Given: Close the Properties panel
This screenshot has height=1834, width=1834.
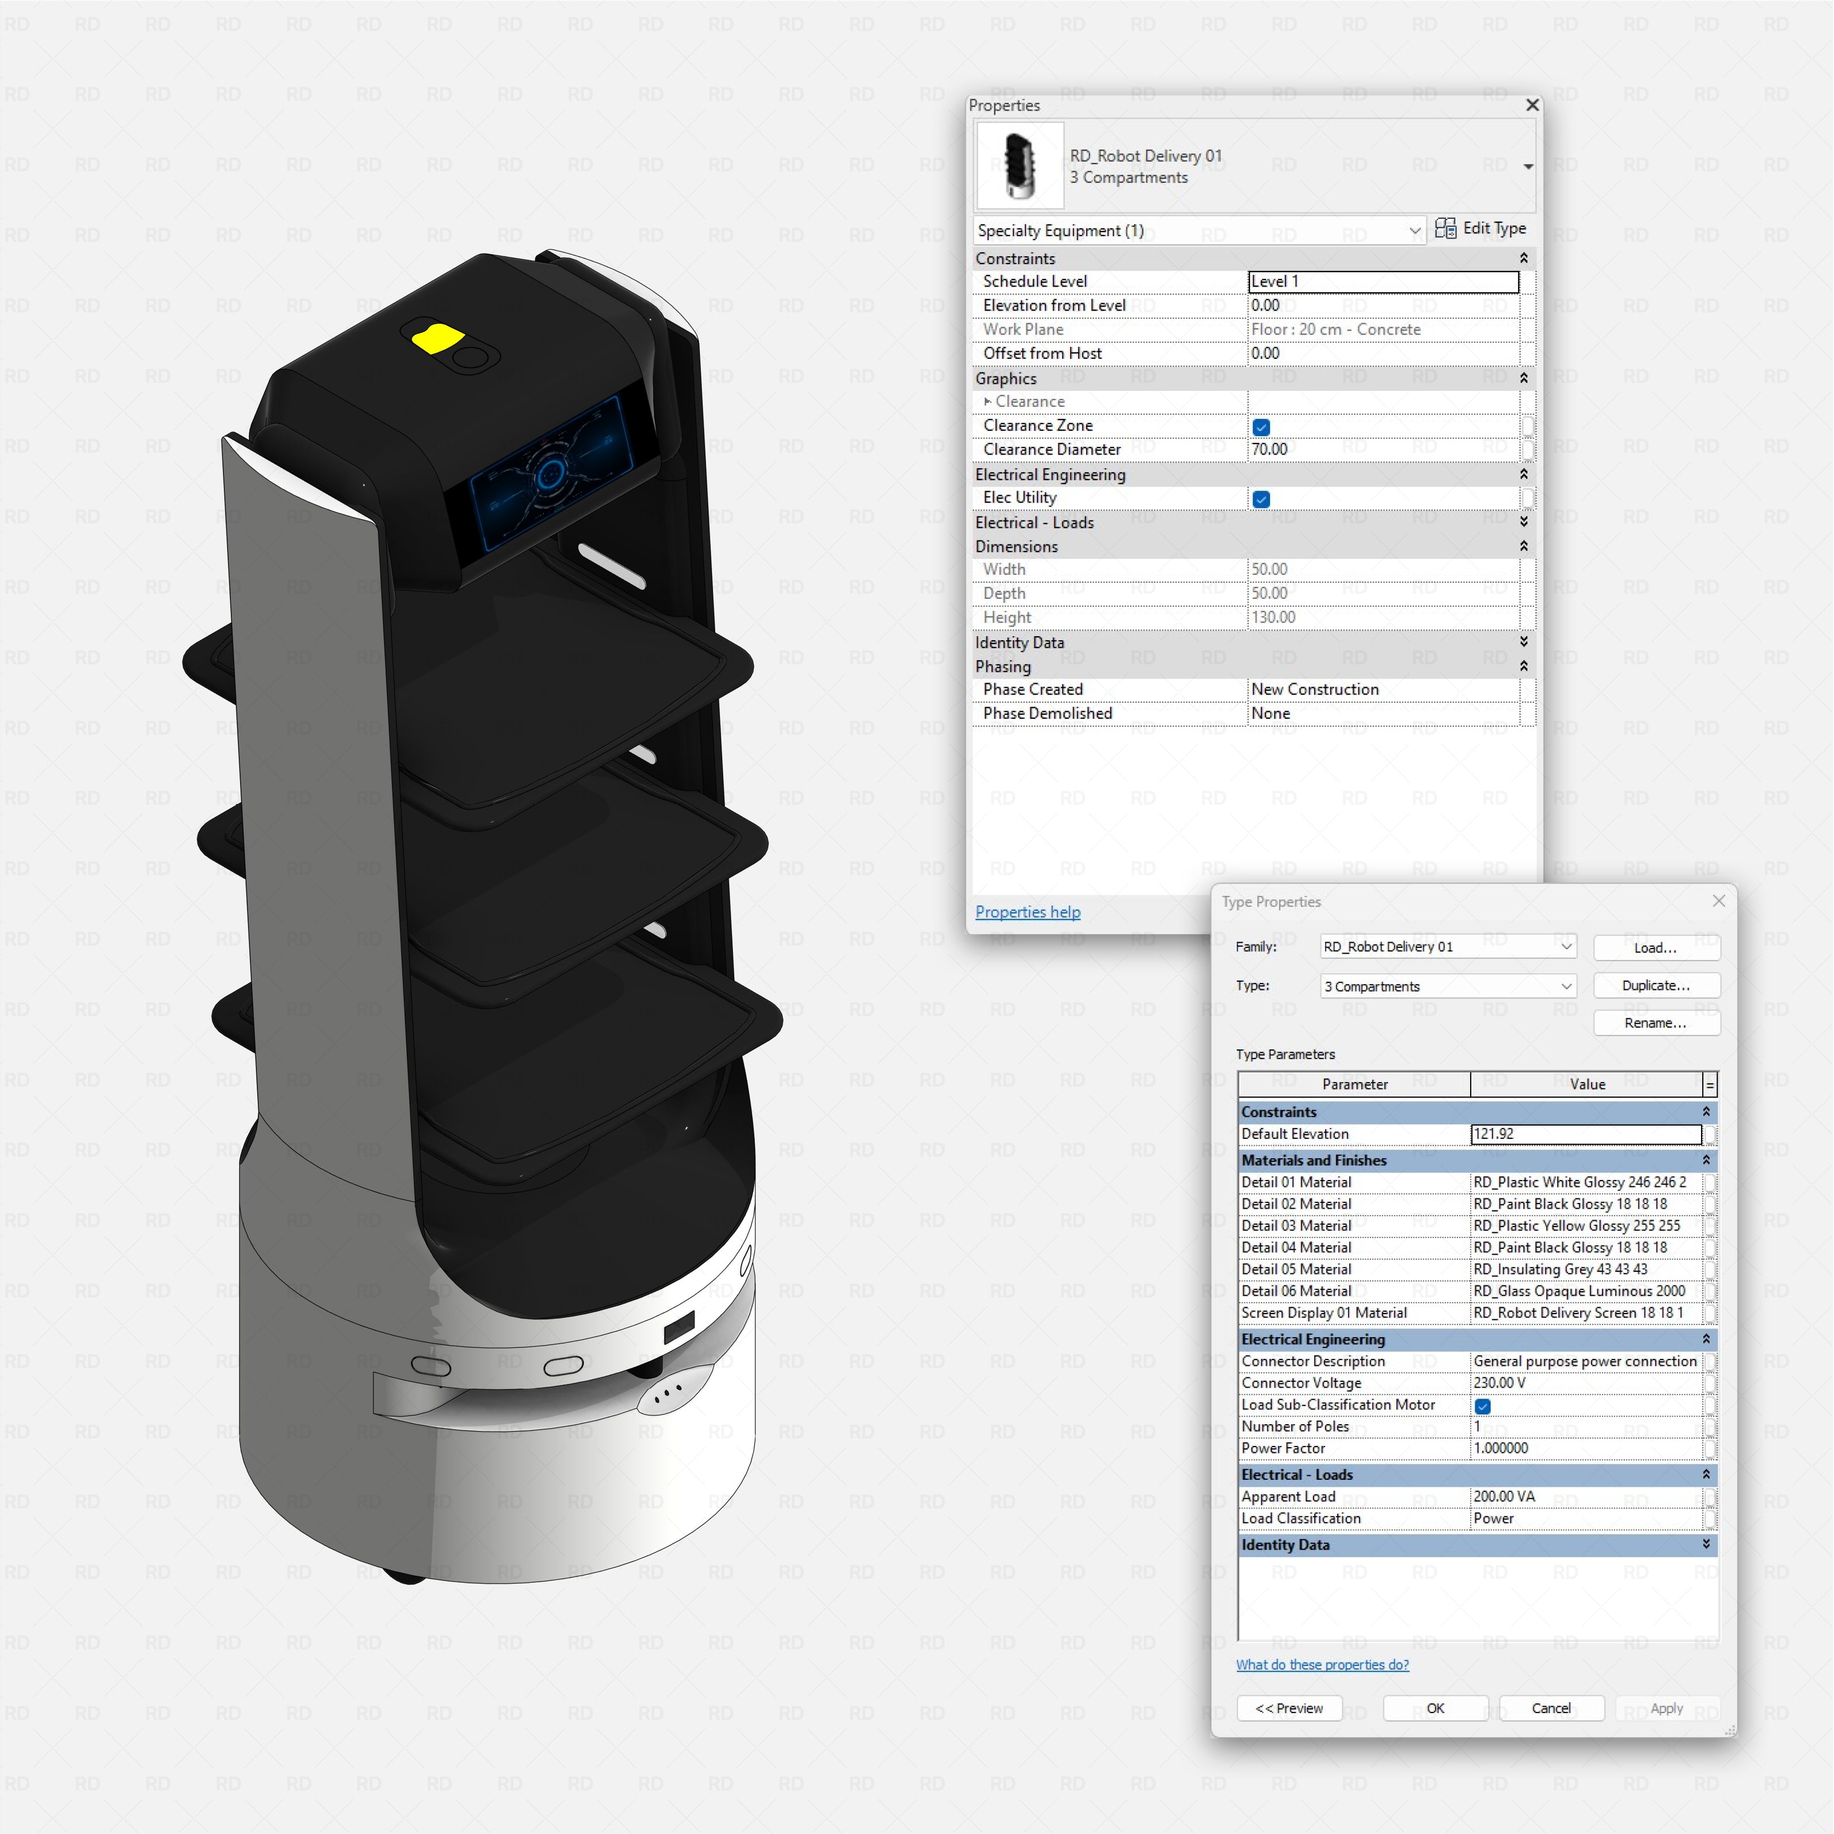Looking at the screenshot, I should [1531, 105].
